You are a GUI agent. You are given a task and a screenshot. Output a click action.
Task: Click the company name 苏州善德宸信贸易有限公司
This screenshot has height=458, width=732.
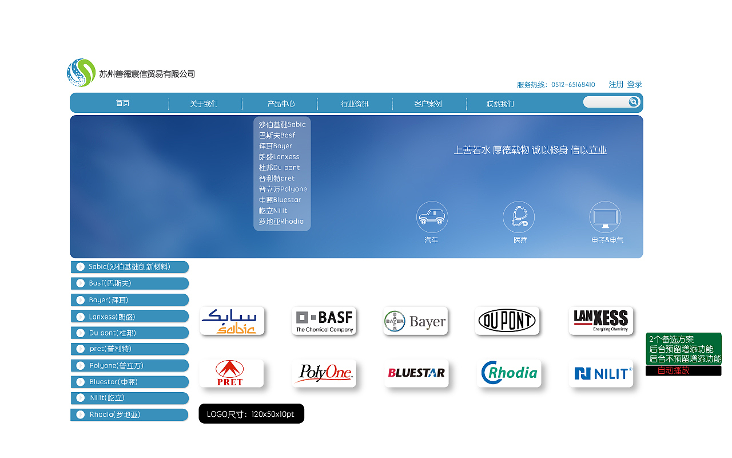pos(147,74)
